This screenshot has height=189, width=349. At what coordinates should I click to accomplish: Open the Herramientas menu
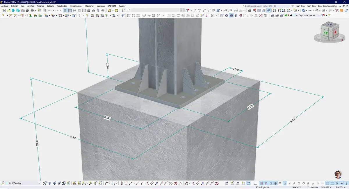point(76,6)
